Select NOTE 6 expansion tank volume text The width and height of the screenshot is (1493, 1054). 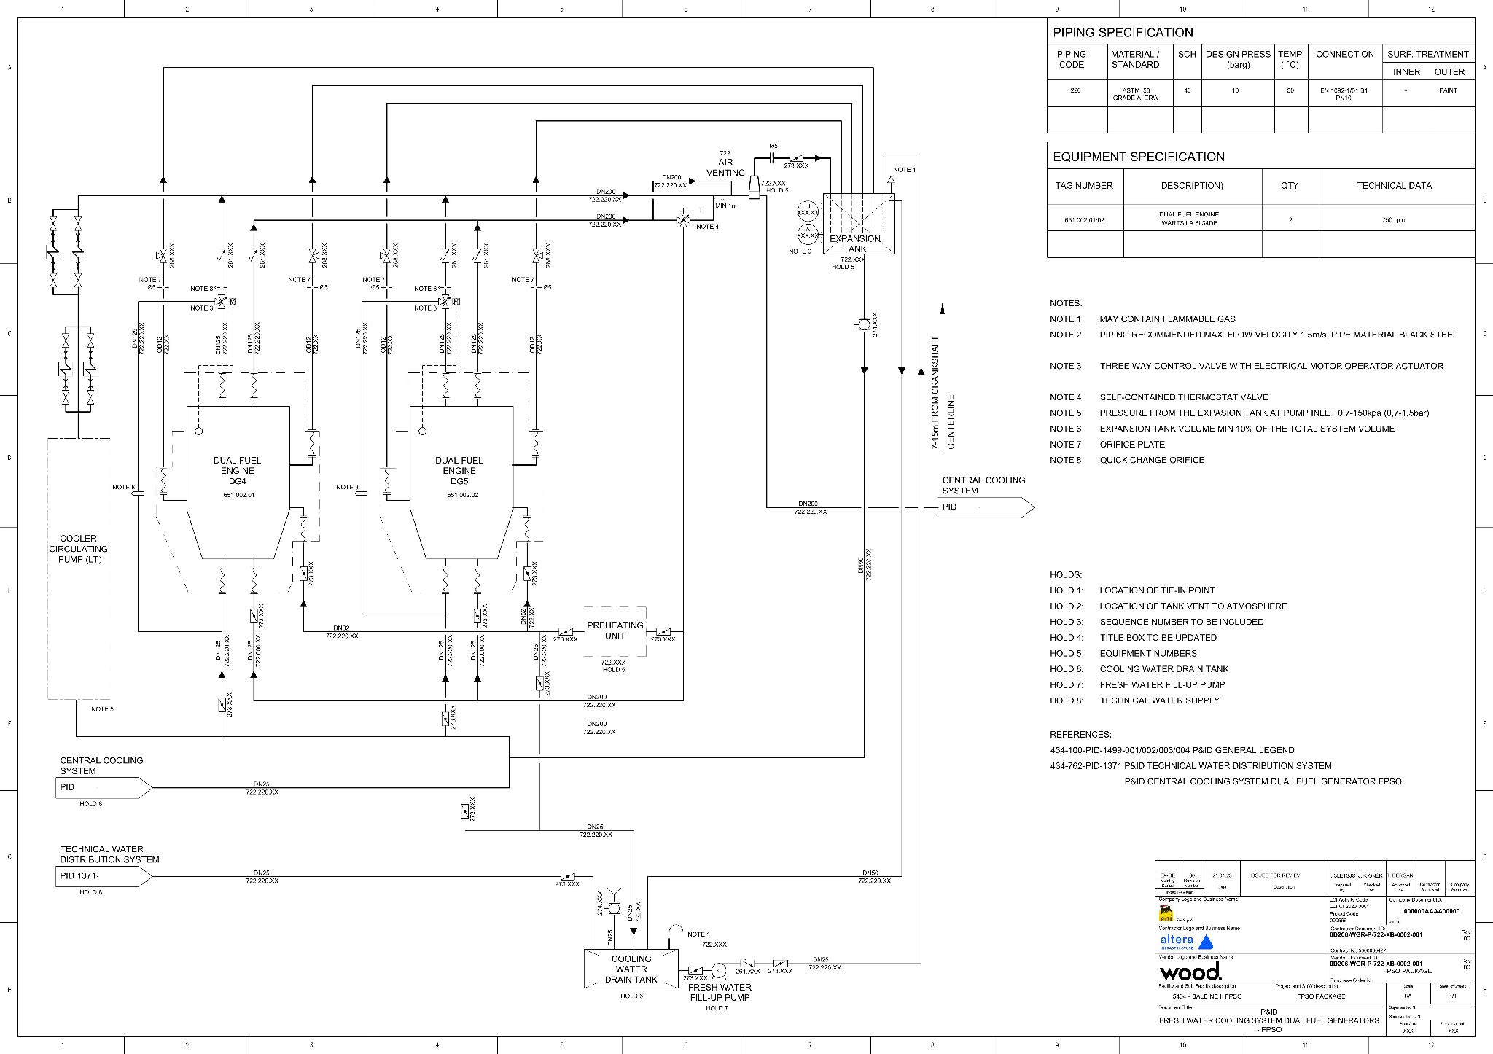tap(1247, 429)
